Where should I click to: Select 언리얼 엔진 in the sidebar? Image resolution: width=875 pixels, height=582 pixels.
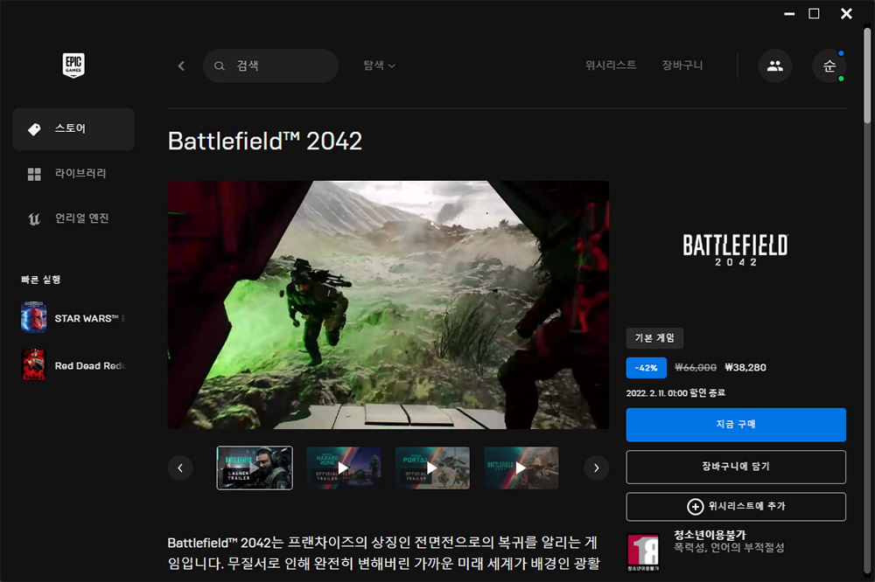73,218
